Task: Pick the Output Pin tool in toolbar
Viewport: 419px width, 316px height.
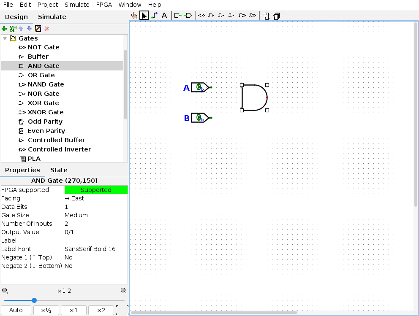Action: coord(188,16)
